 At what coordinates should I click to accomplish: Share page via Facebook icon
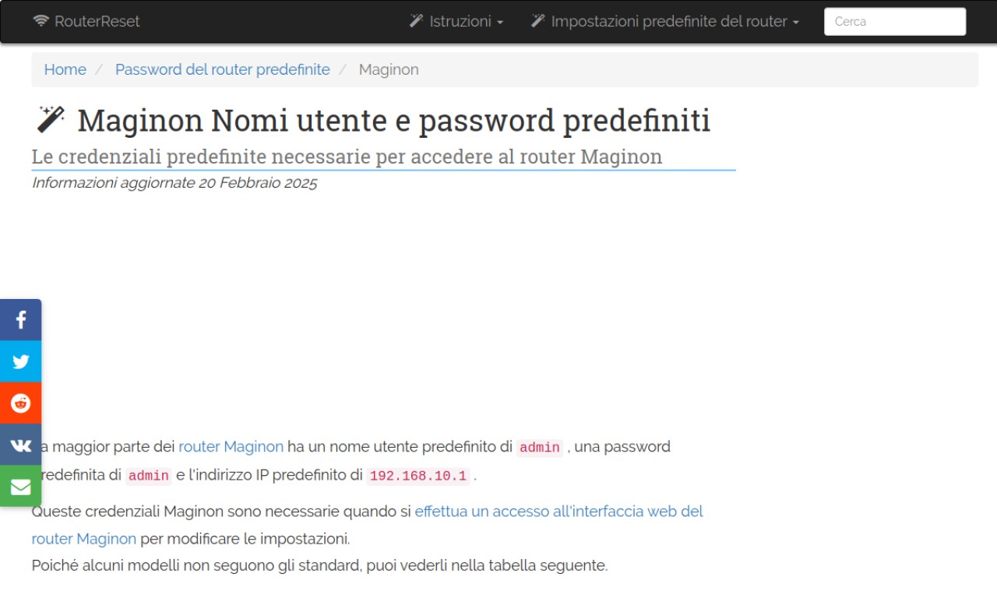coord(20,320)
